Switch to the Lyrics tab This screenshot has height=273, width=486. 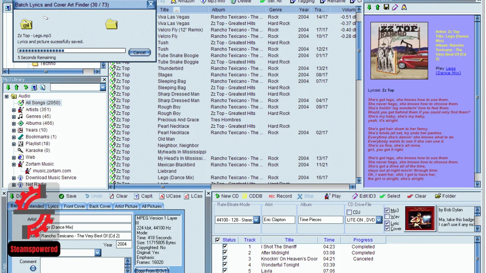(53, 206)
